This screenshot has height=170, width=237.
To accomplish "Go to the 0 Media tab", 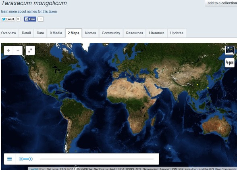I will 56,33.
